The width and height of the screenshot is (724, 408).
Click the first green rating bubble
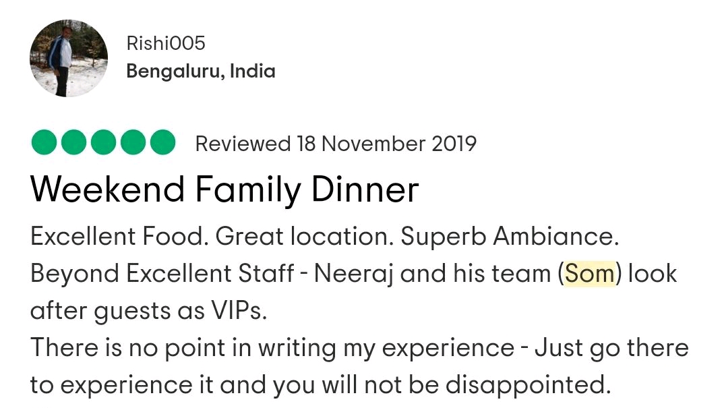click(x=44, y=142)
